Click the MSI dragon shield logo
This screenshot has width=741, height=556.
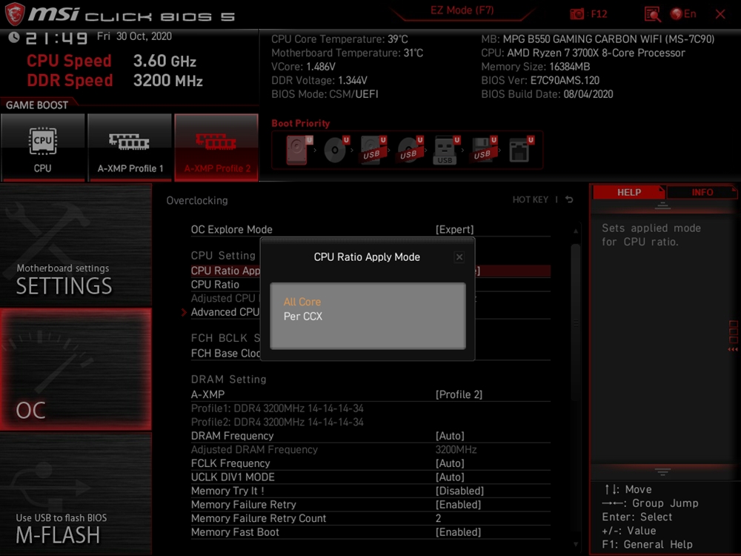point(14,13)
